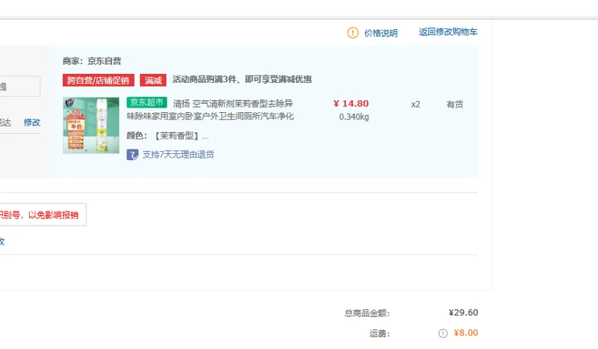
Task: Open the air freshener product thumbnail
Action: (91, 126)
